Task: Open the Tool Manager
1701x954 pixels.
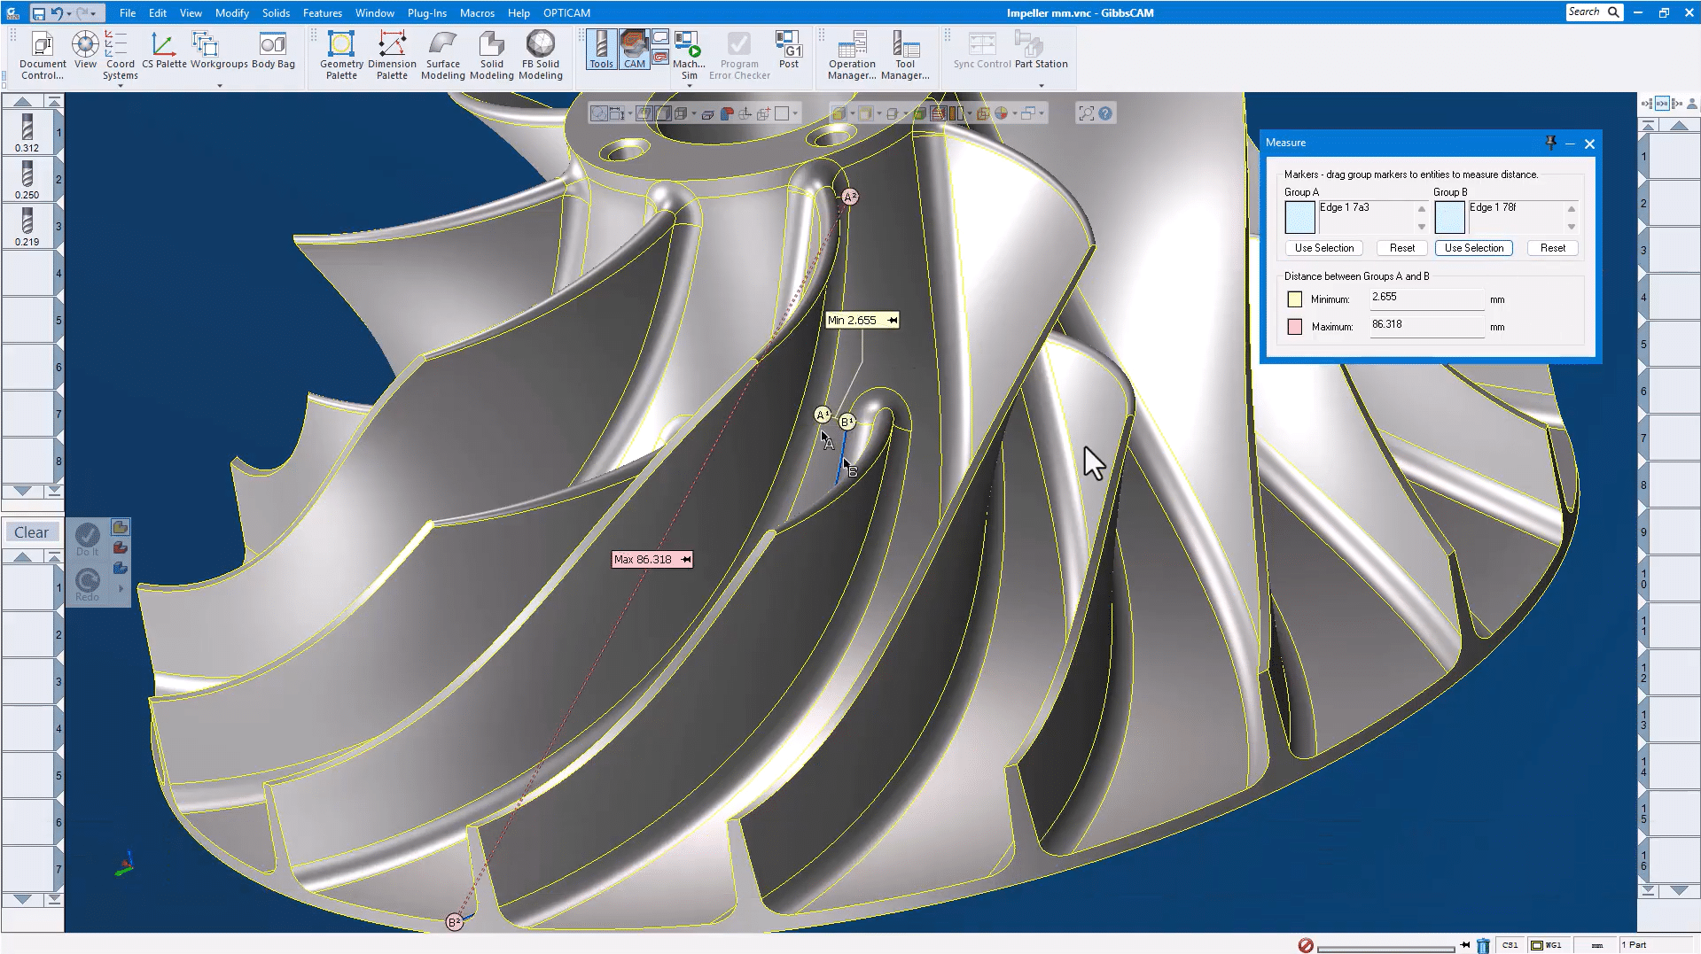Action: 905,55
